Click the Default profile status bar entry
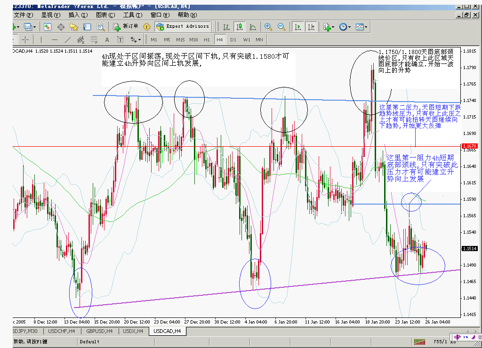This screenshot has height=348, width=482. 89,341
